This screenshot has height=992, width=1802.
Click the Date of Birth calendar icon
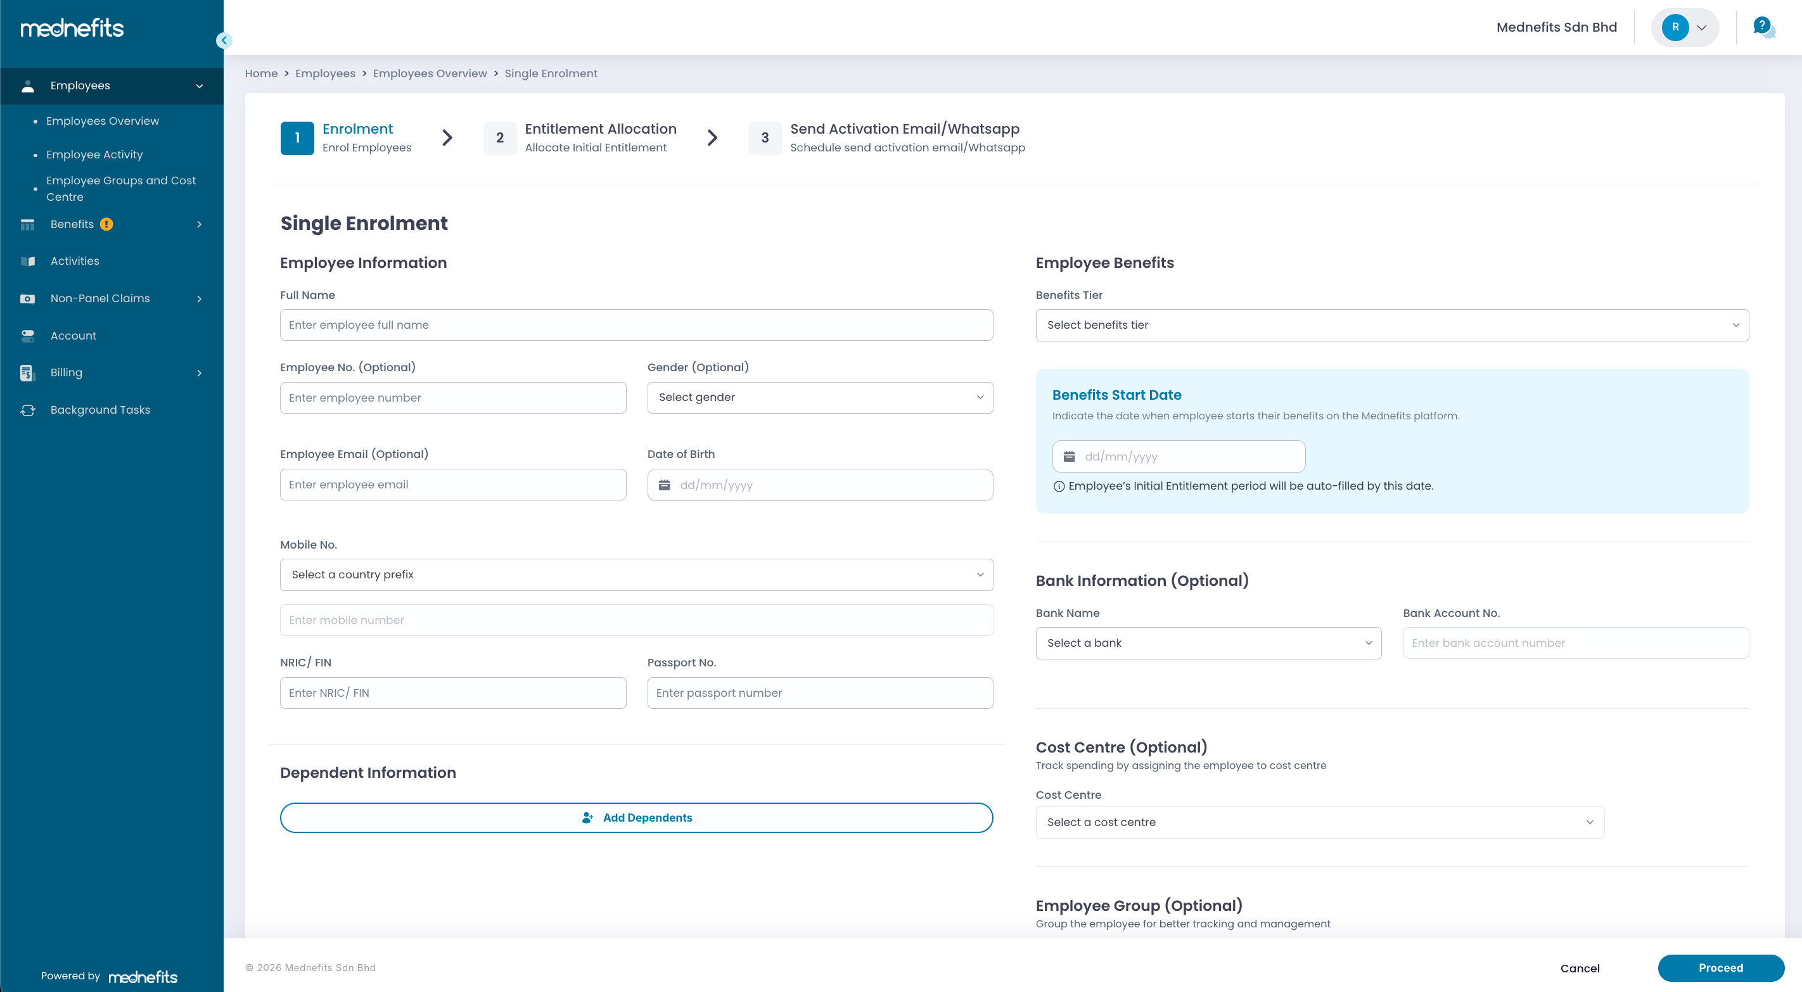pos(664,485)
